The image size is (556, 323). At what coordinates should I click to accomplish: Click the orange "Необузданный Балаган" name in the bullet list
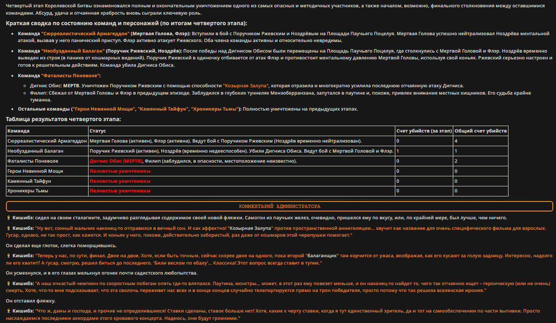[x=73, y=51]
